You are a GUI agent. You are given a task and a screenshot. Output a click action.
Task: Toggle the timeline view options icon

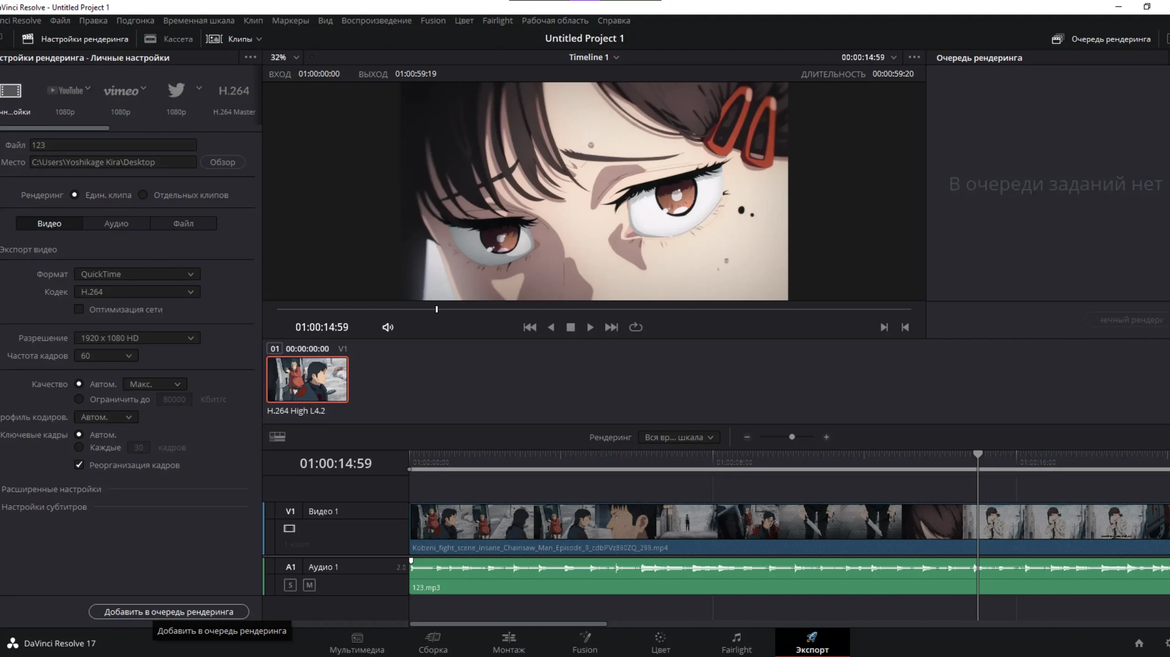277,437
